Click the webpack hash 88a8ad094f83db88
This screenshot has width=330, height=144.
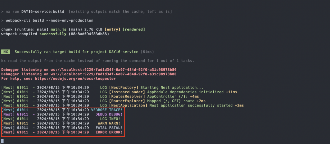coord(89,34)
